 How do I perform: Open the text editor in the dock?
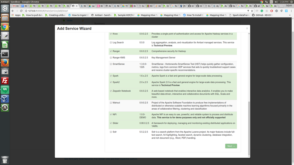[x=5, y=36]
